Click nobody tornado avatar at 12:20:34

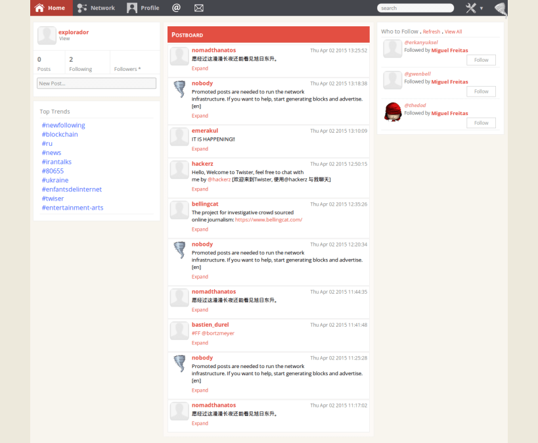click(179, 250)
